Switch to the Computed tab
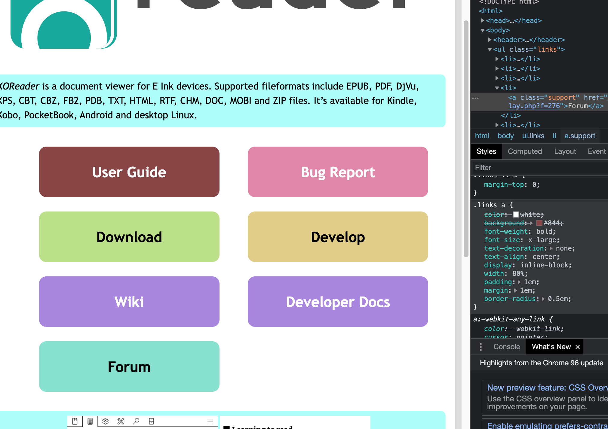 point(525,151)
